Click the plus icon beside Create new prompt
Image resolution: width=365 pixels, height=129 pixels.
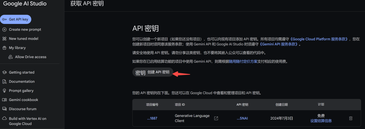[x=4, y=29]
